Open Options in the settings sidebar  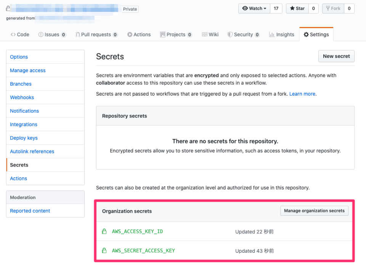[45, 57]
